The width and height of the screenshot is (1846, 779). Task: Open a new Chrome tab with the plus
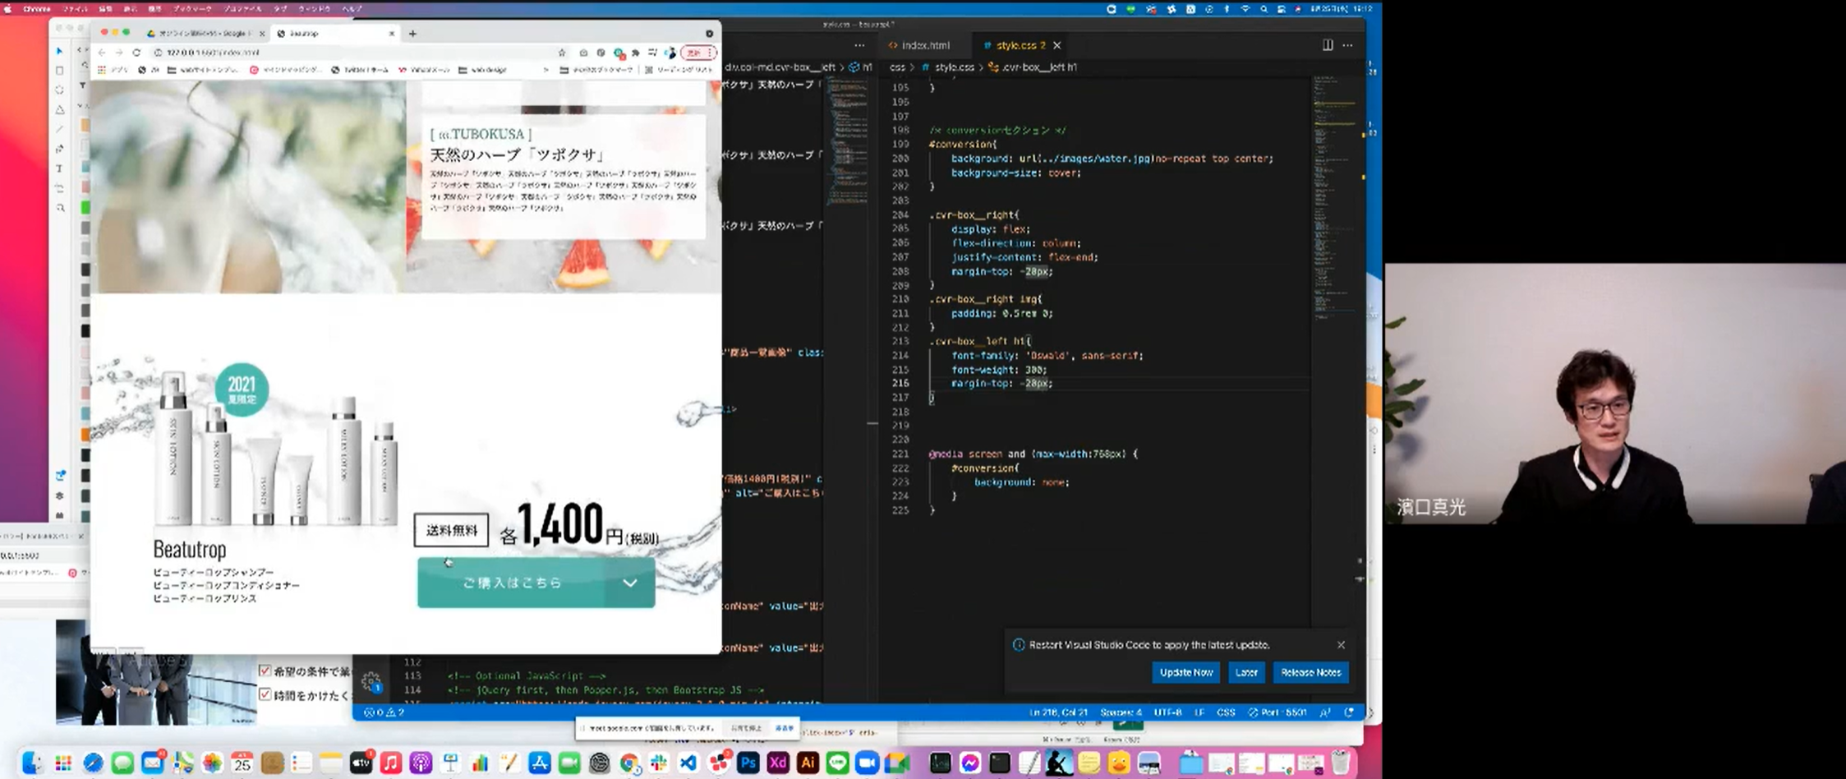[x=412, y=34]
